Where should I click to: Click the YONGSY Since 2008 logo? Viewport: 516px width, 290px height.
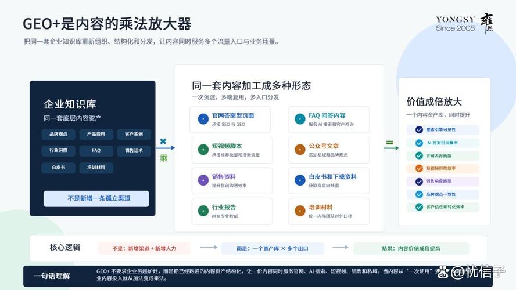pyautogui.click(x=464, y=24)
